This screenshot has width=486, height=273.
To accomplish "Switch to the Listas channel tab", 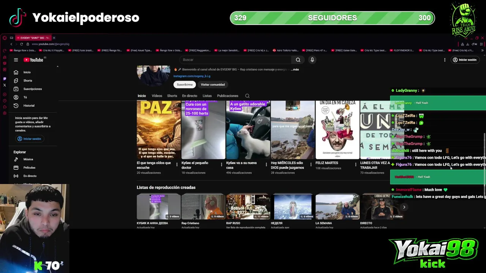I will click(207, 96).
